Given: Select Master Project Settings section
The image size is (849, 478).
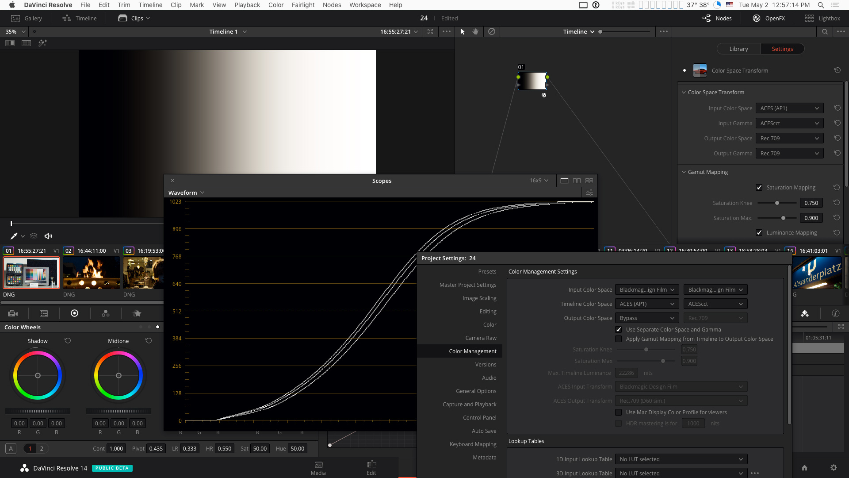Looking at the screenshot, I should [x=468, y=285].
